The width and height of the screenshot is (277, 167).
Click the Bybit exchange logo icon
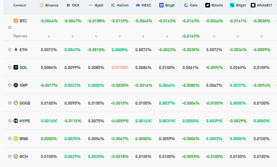coord(91,5)
